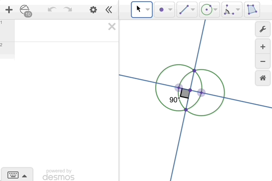Reset view with the home button
This screenshot has height=181, width=272.
(263, 78)
